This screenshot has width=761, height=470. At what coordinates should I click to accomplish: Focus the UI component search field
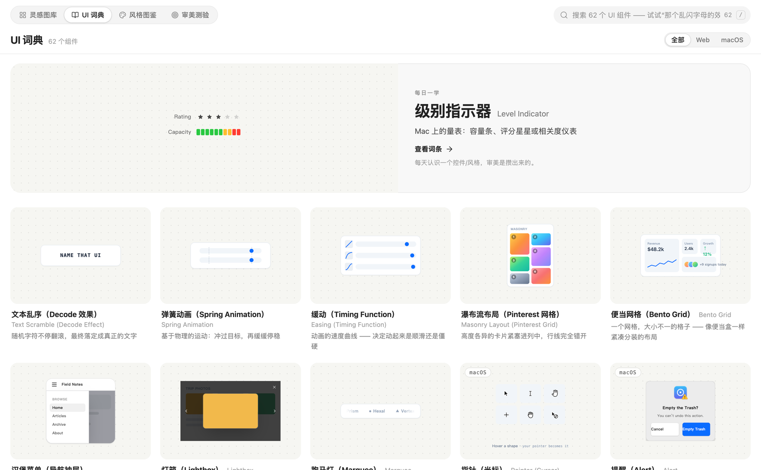coord(652,15)
